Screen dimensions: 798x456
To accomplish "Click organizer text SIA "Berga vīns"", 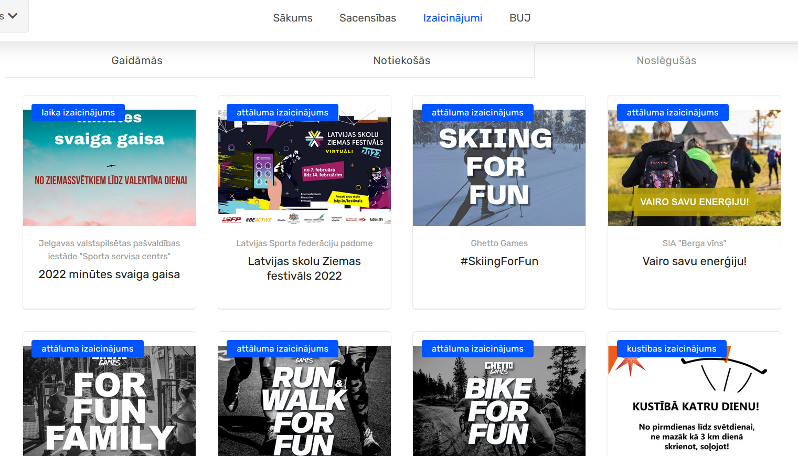I will [x=694, y=243].
